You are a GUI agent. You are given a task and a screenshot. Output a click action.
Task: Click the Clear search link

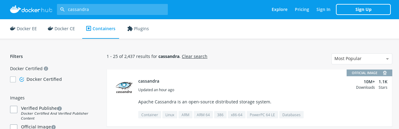pos(194,56)
